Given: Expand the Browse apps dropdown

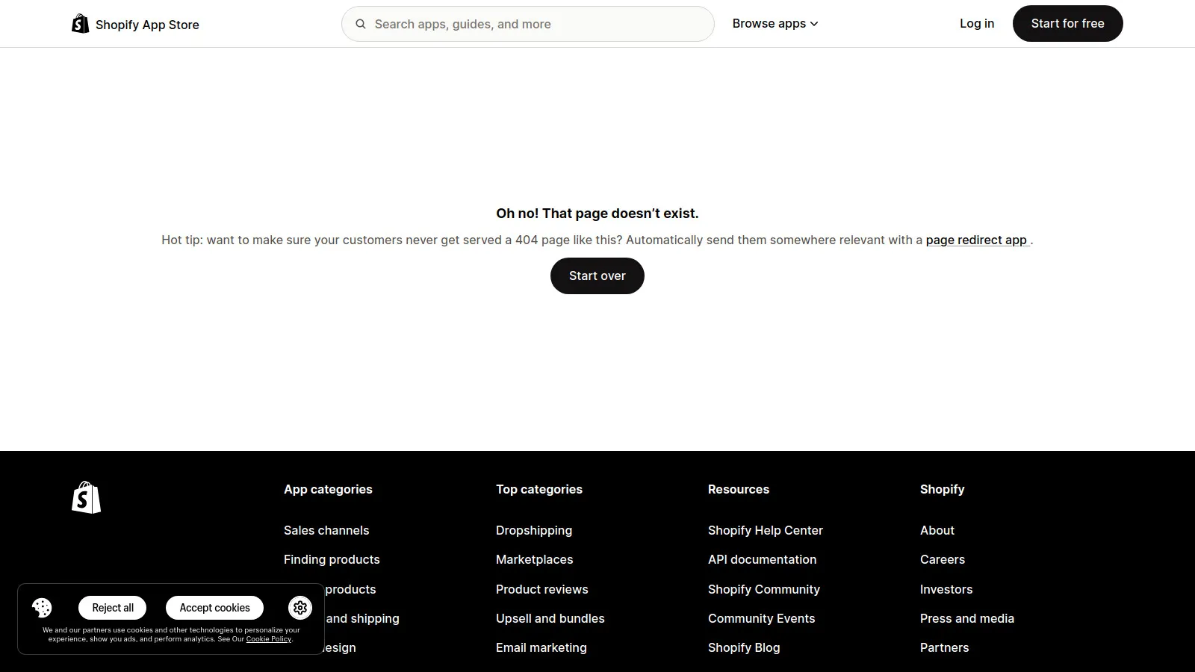Looking at the screenshot, I should click(x=775, y=23).
